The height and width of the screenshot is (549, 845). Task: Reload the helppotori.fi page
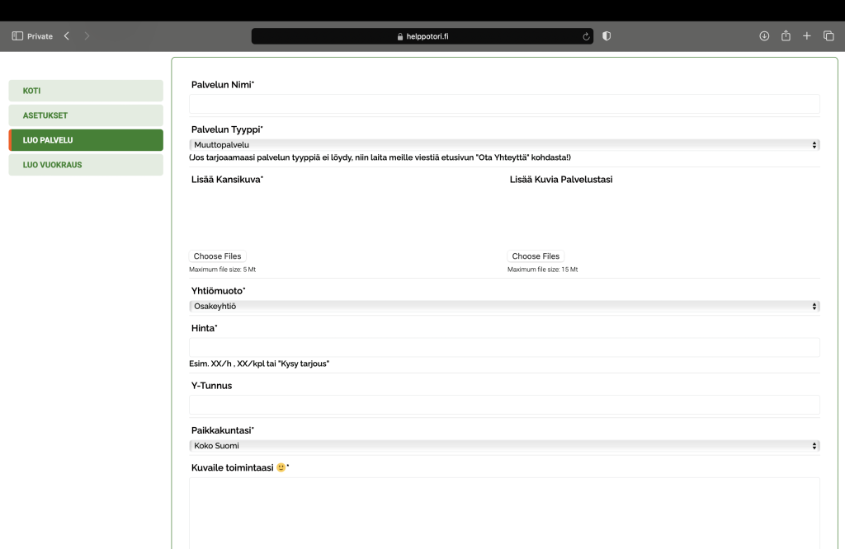click(x=586, y=36)
